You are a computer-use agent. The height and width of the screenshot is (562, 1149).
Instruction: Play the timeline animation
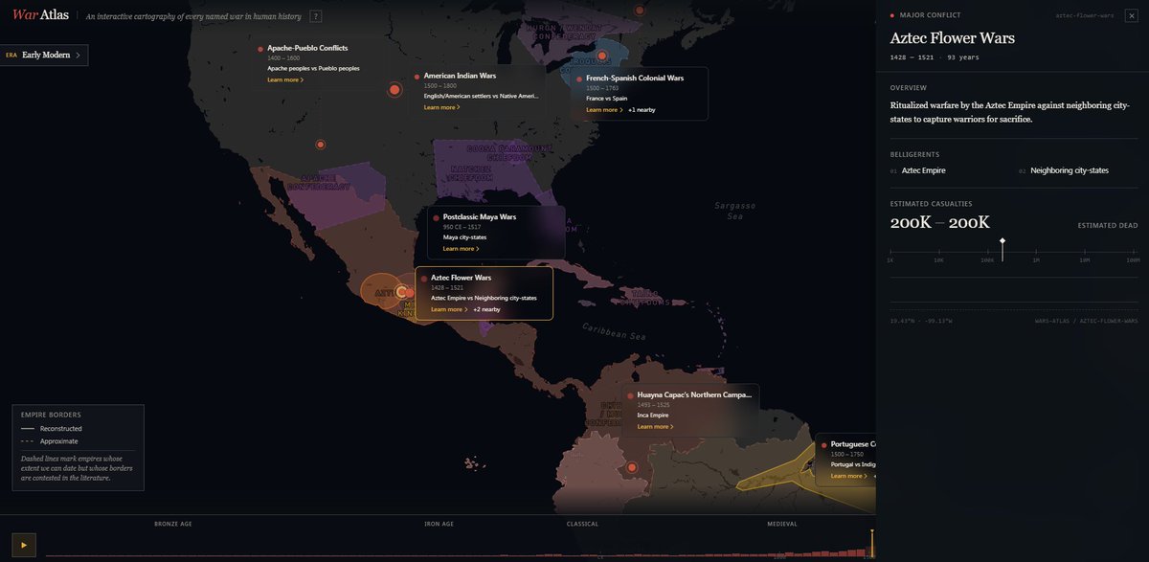click(x=24, y=545)
